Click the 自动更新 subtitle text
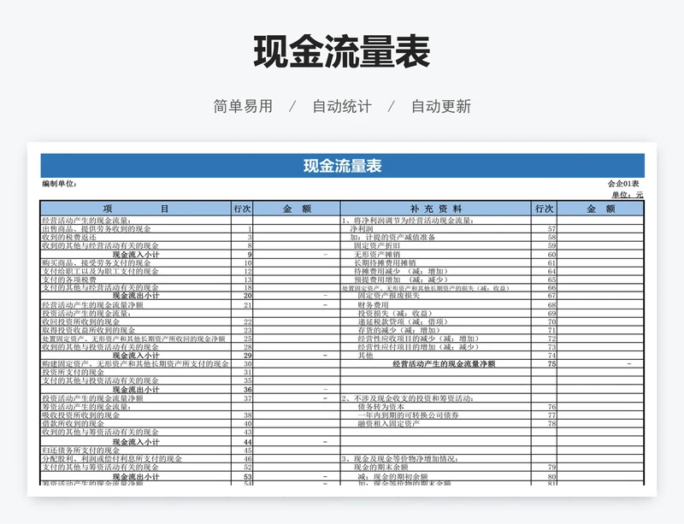684x524 pixels. (x=441, y=106)
